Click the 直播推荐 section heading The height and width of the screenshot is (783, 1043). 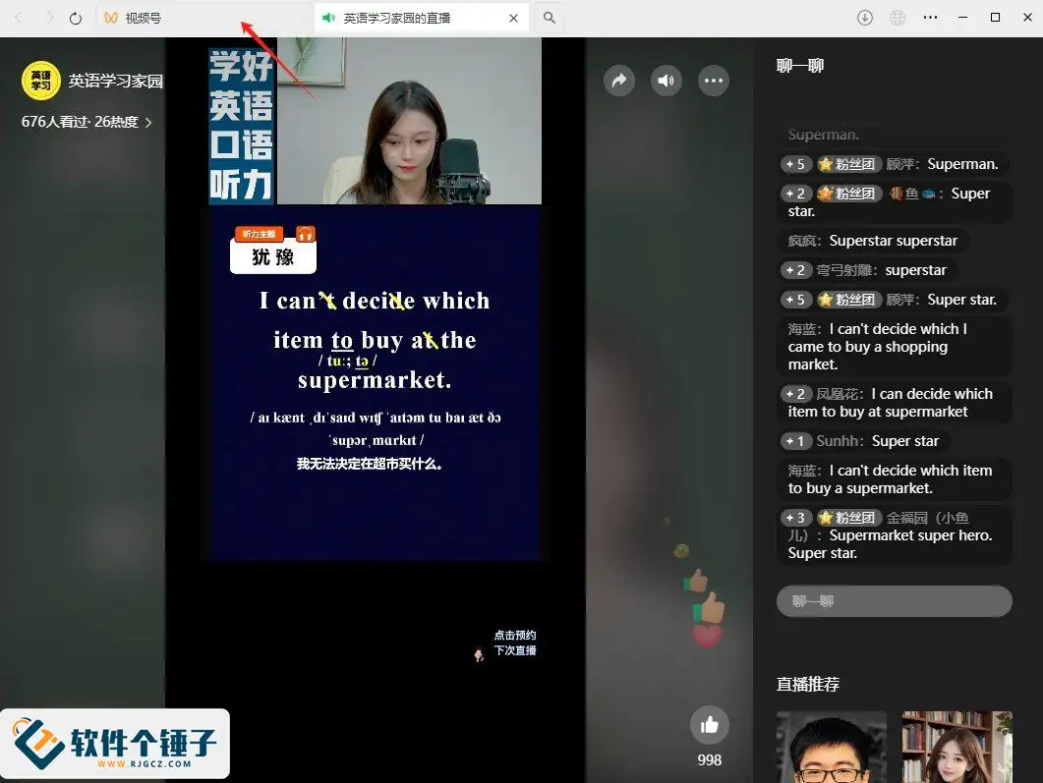[808, 684]
